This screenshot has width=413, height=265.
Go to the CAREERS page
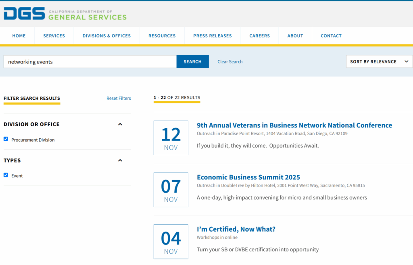259,35
